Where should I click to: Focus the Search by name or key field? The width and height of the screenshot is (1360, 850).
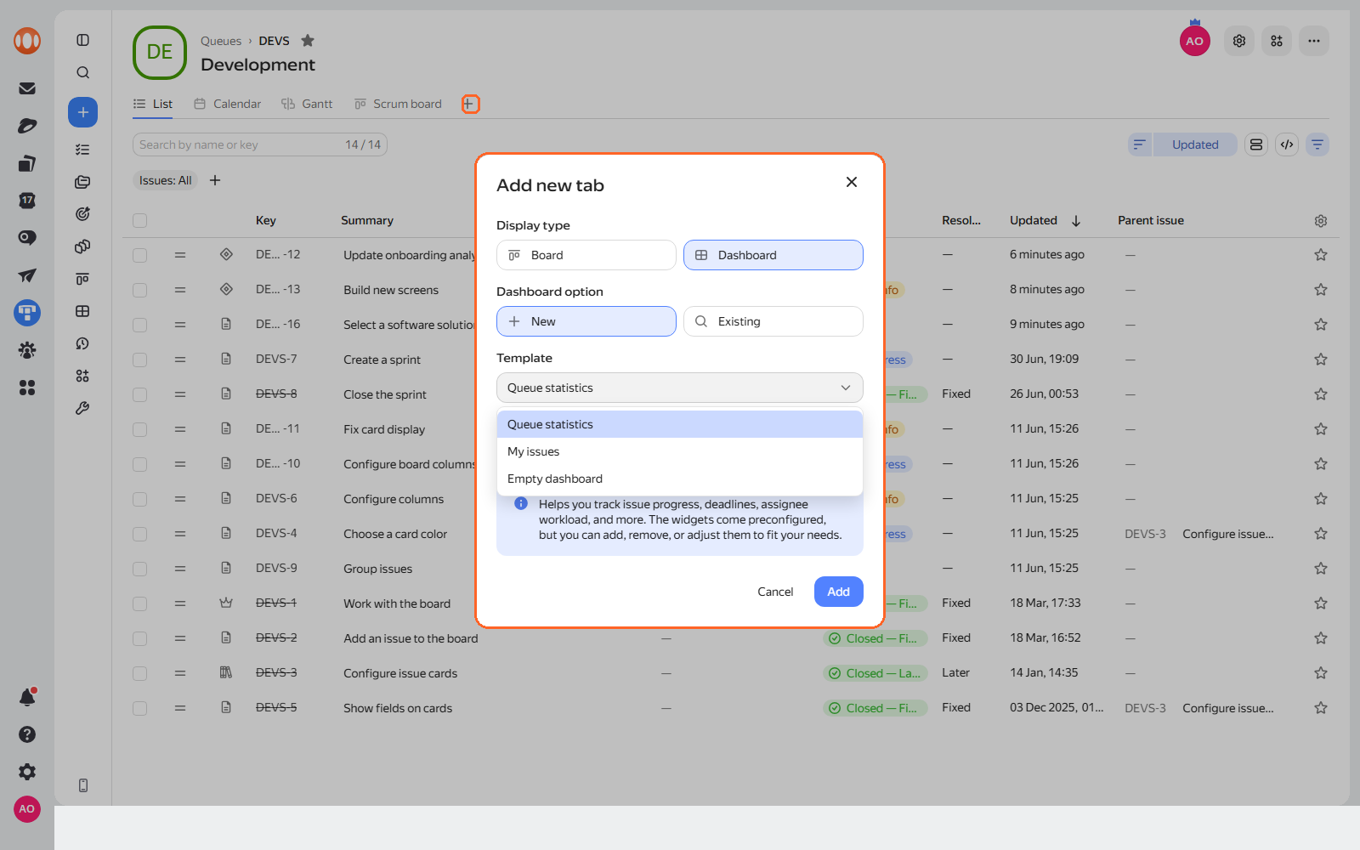(x=260, y=144)
